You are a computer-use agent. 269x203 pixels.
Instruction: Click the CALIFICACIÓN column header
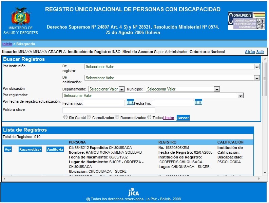230,142
